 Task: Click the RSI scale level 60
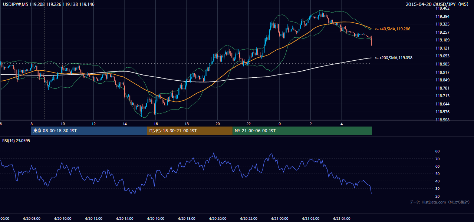(x=437, y=166)
